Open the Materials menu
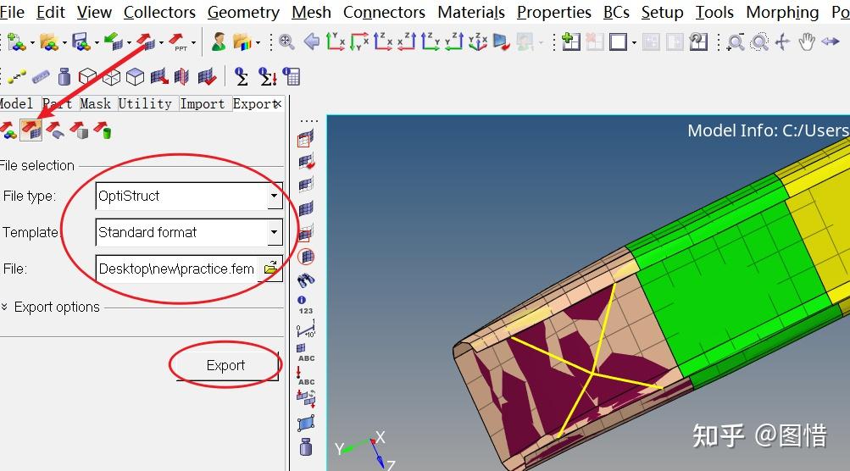The height and width of the screenshot is (471, 850). tap(471, 12)
